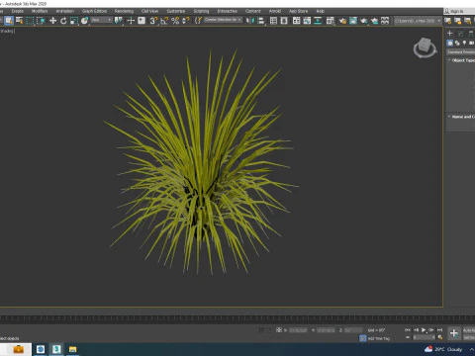Open the Modifiers menu
Viewport: 475px width, 356px height.
tap(40, 11)
